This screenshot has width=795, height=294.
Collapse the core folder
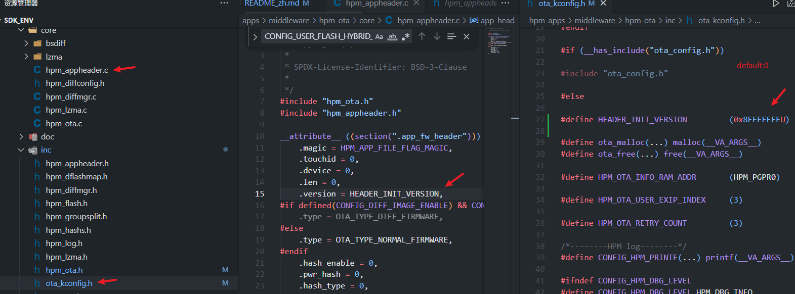pos(21,30)
